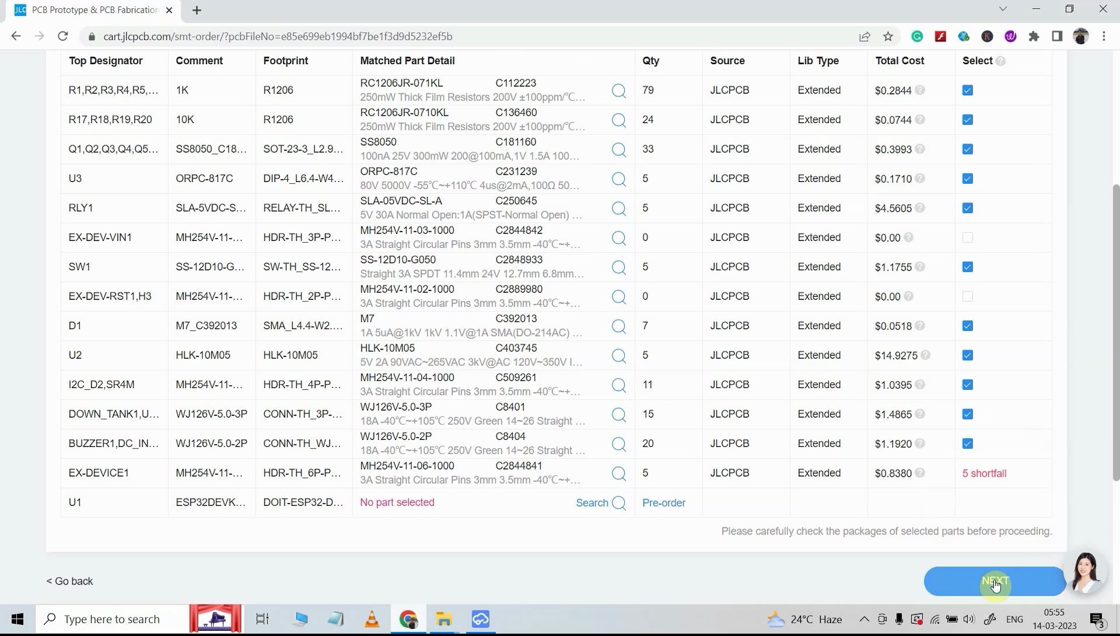Image resolution: width=1120 pixels, height=636 pixels.
Task: Open the ENG language selector
Action: point(1015,619)
